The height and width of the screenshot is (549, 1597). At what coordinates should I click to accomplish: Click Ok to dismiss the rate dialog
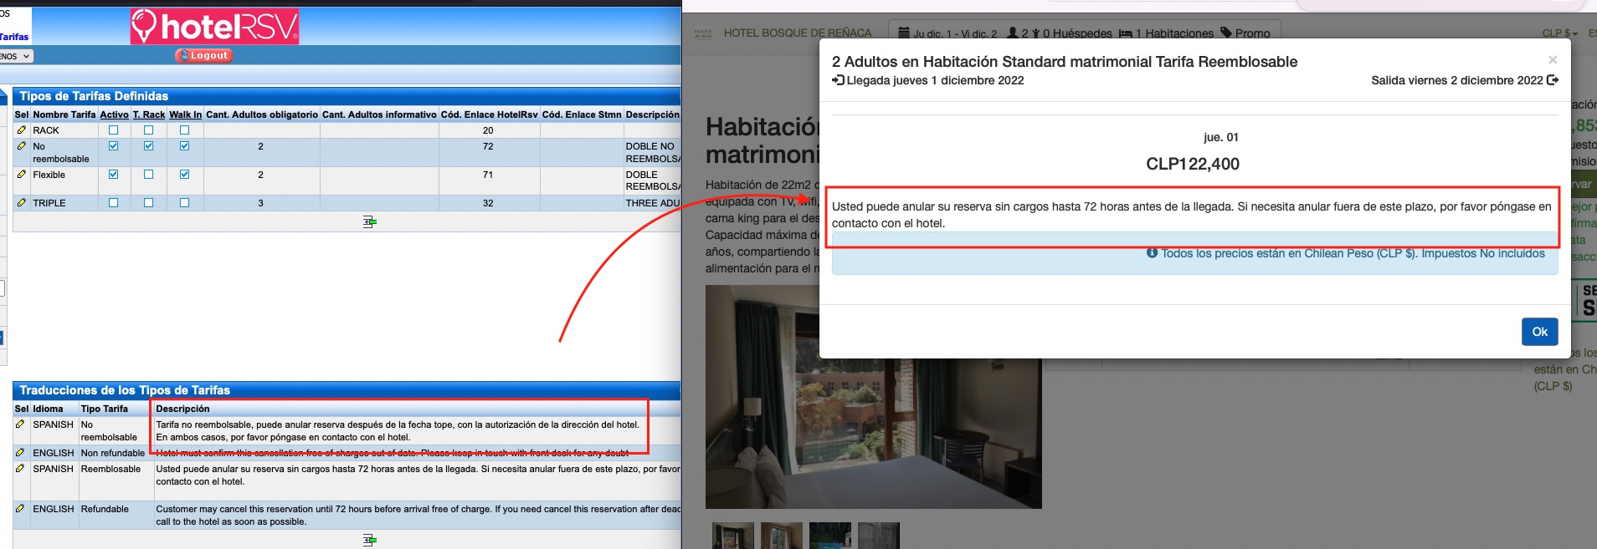[1539, 332]
